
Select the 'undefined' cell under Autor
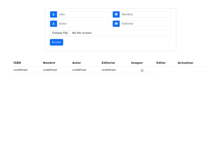tap(79, 70)
